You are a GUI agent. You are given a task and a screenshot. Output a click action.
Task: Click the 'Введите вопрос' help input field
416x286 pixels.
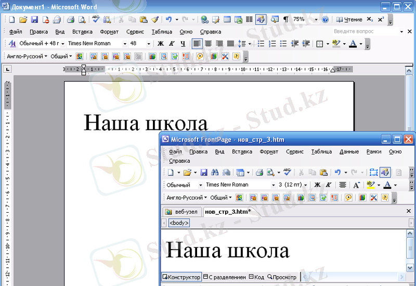click(366, 31)
